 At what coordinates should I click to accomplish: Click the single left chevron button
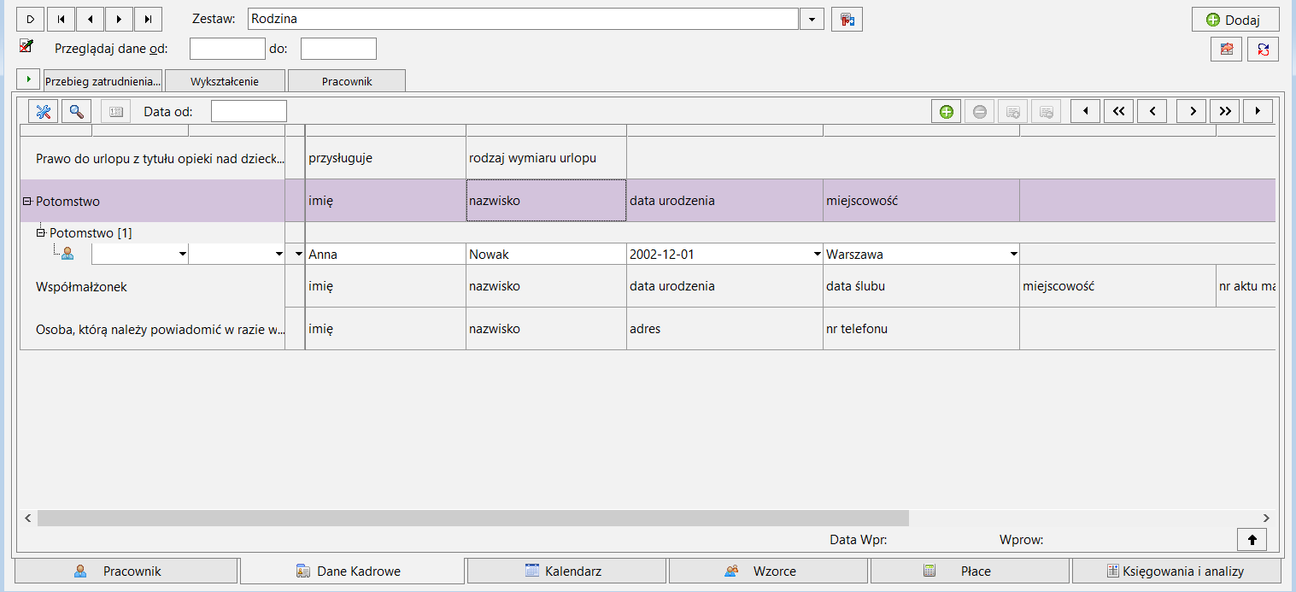[x=1152, y=111]
